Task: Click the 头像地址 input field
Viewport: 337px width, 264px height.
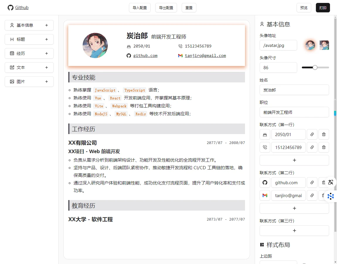Action: pos(278,45)
